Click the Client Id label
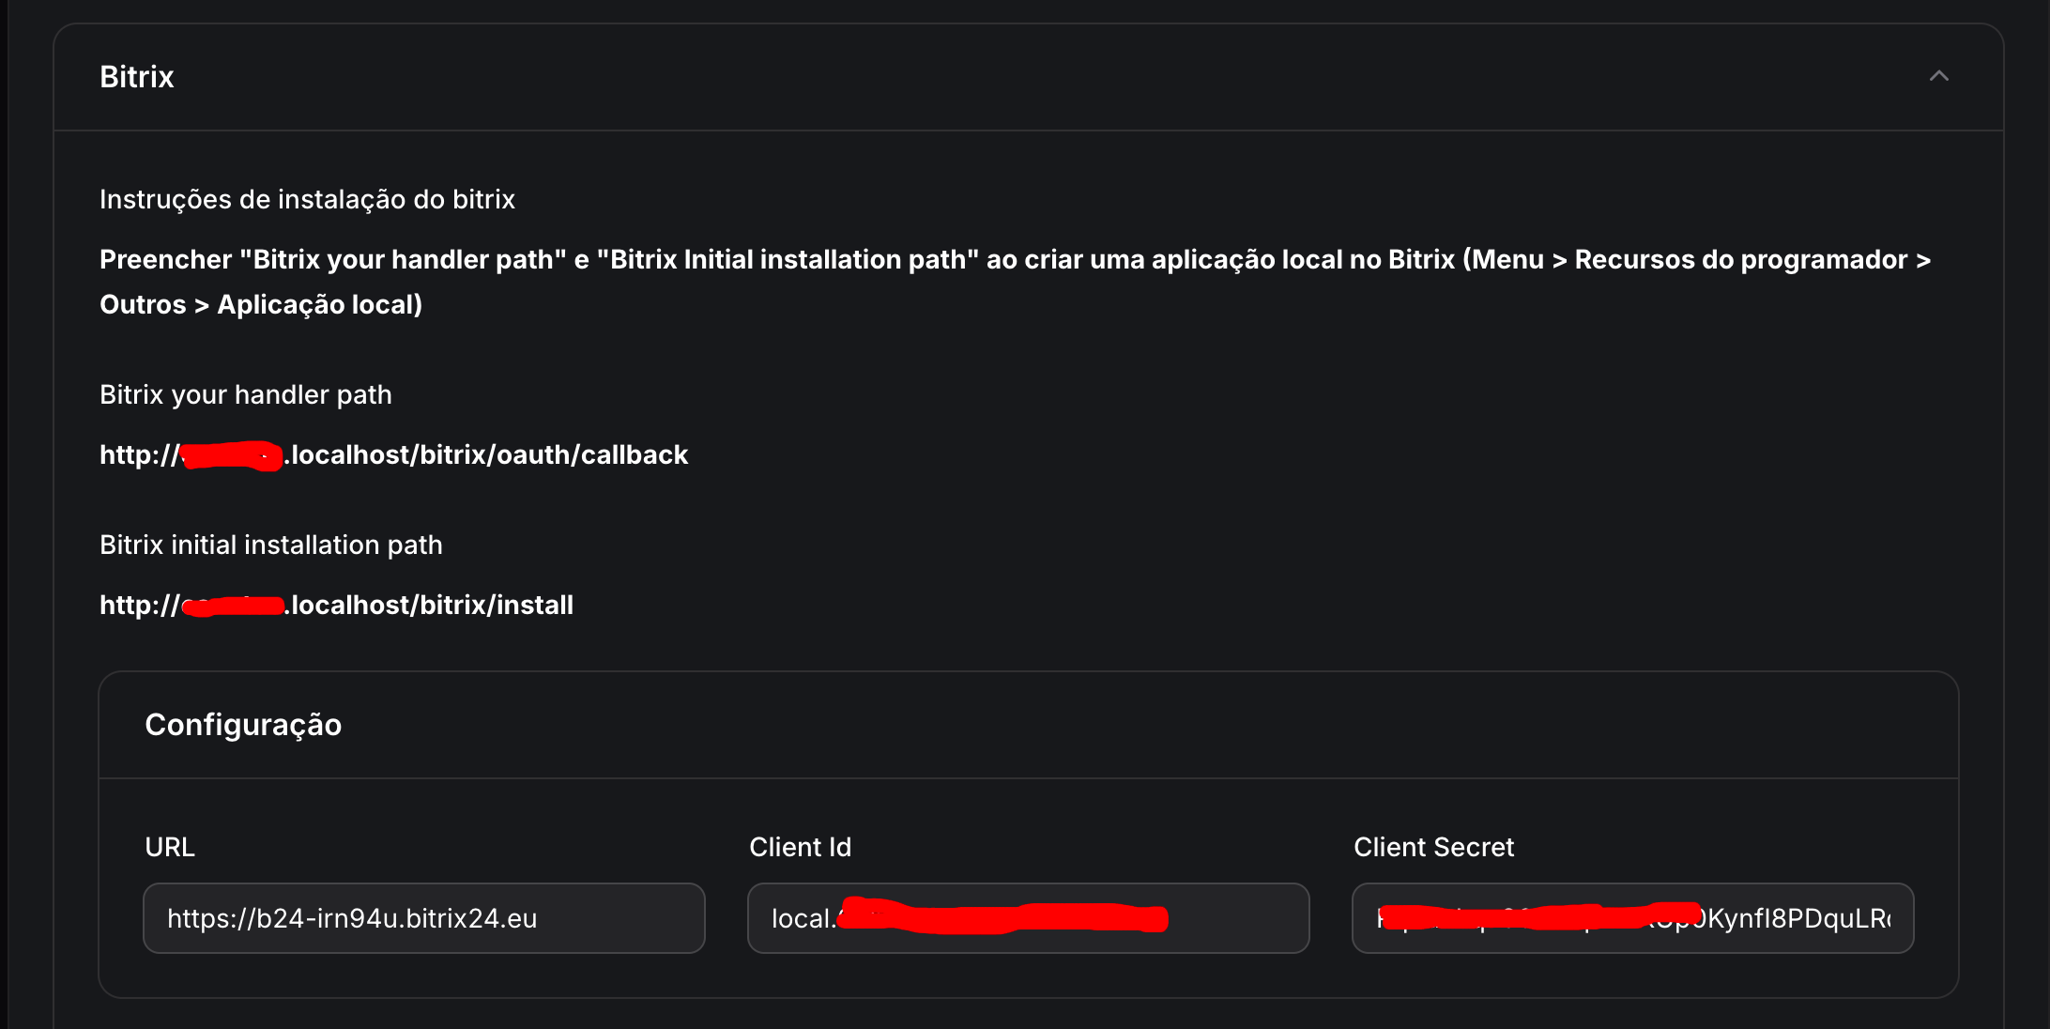 point(801,848)
